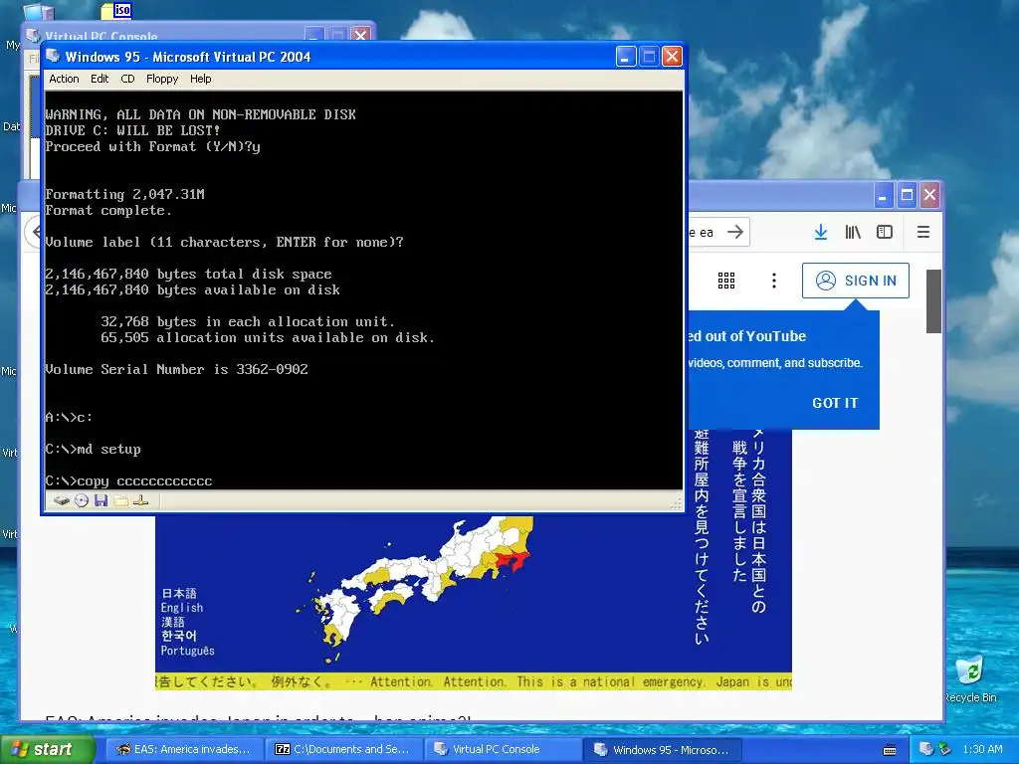The height and width of the screenshot is (764, 1019).
Task: Click the keyboard icon in the taskbar
Action: [x=890, y=750]
